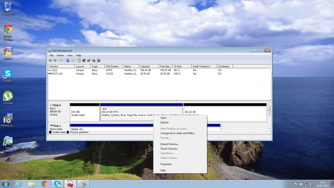Screen dimensions: 334x188
Task: Open Internet Explorer from the taskbar
Action: [19, 184]
